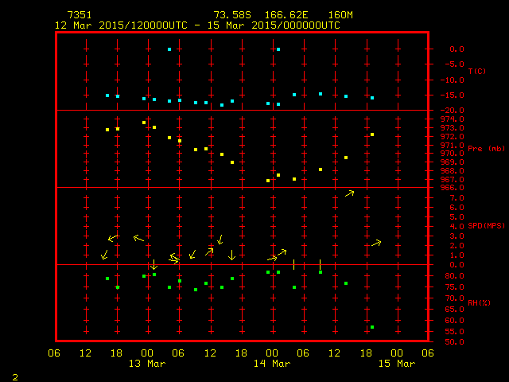Click the elevation value 160M
The height and width of the screenshot is (382, 509).
point(330,15)
